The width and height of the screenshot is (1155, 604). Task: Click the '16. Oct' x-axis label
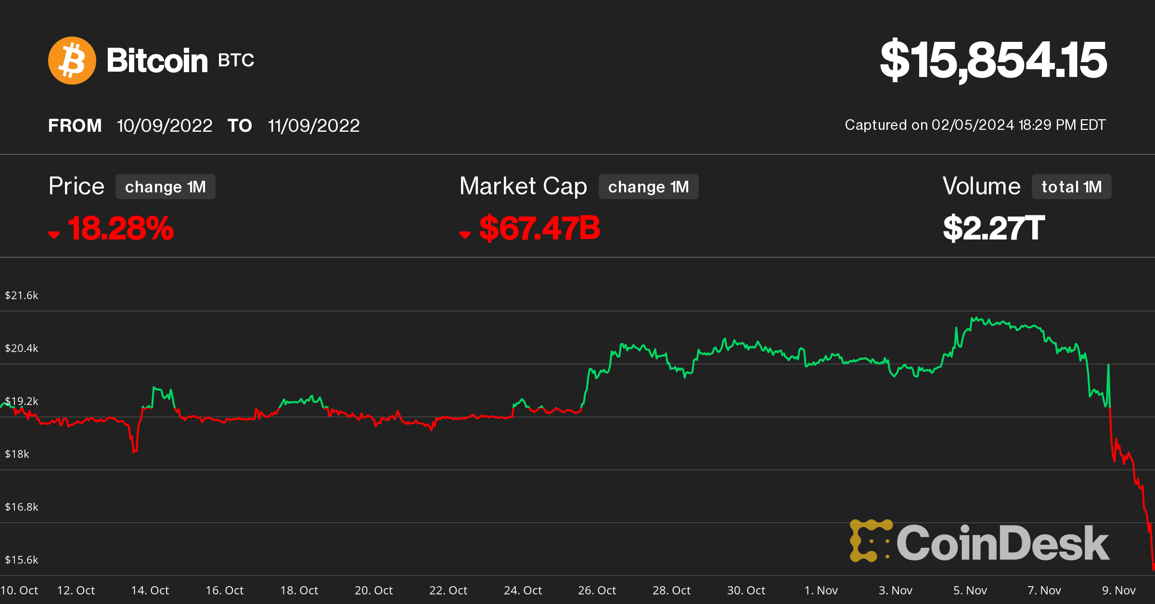[x=225, y=591]
